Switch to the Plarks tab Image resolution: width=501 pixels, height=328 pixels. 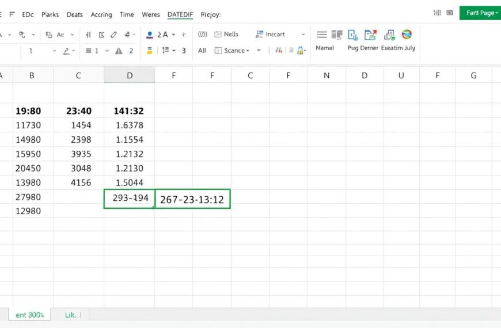tap(50, 15)
